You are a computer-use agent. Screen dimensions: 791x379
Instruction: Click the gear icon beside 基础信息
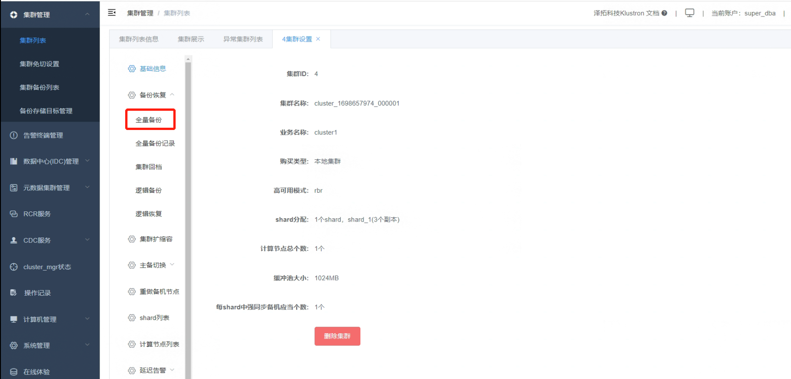tap(132, 69)
